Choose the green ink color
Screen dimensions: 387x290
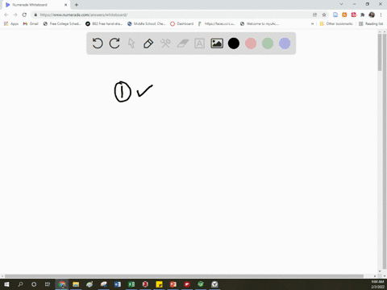tap(268, 43)
